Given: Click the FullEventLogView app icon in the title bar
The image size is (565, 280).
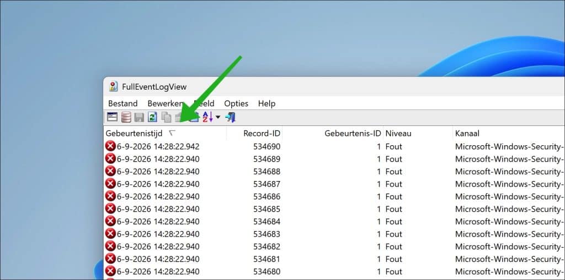Looking at the screenshot, I should (x=114, y=86).
